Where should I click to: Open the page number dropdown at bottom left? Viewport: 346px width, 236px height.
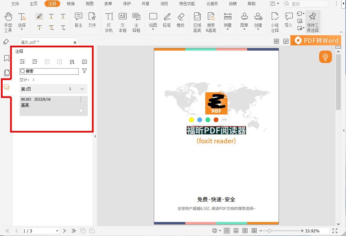56,230
